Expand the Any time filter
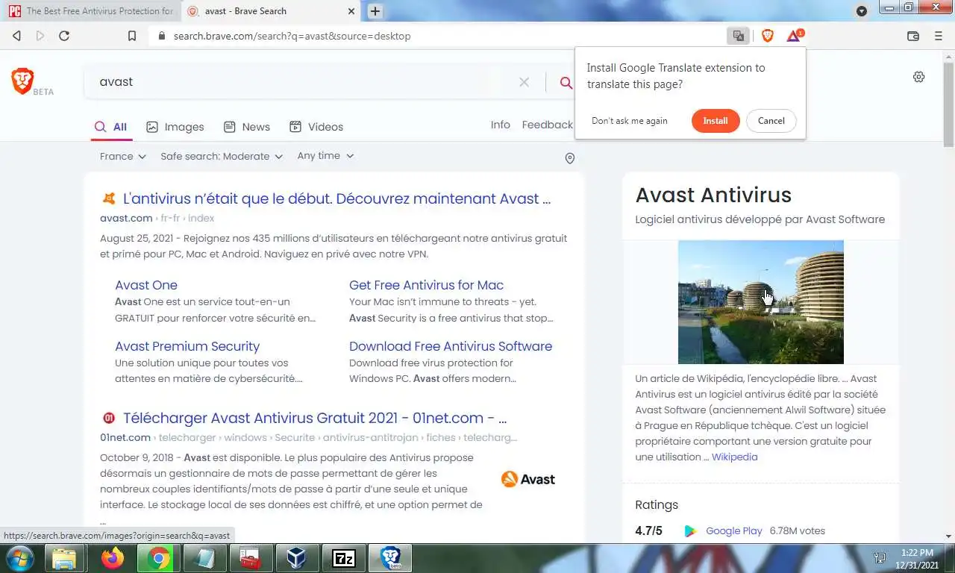Screen dimensions: 955x573 325,156
